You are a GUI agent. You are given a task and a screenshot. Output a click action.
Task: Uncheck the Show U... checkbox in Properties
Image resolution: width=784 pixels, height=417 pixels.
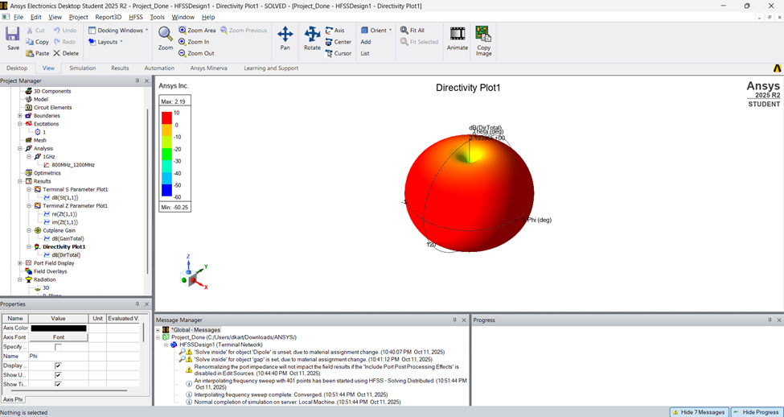tap(58, 375)
